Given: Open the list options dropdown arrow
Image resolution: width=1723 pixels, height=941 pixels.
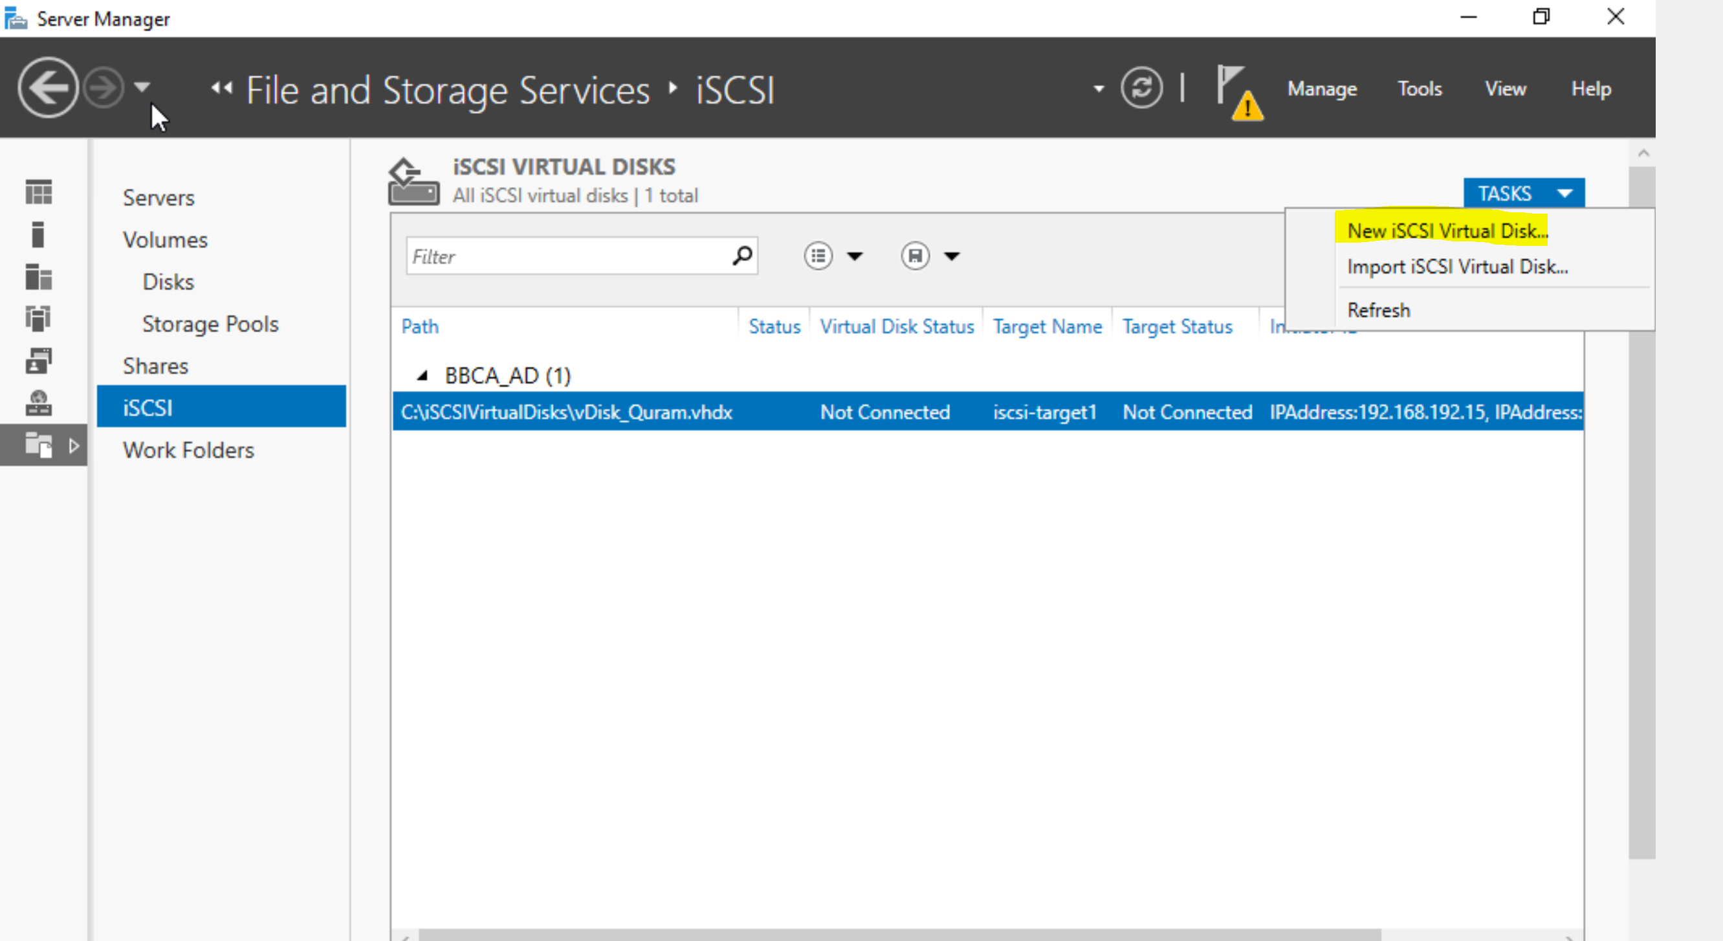Looking at the screenshot, I should pos(855,256).
